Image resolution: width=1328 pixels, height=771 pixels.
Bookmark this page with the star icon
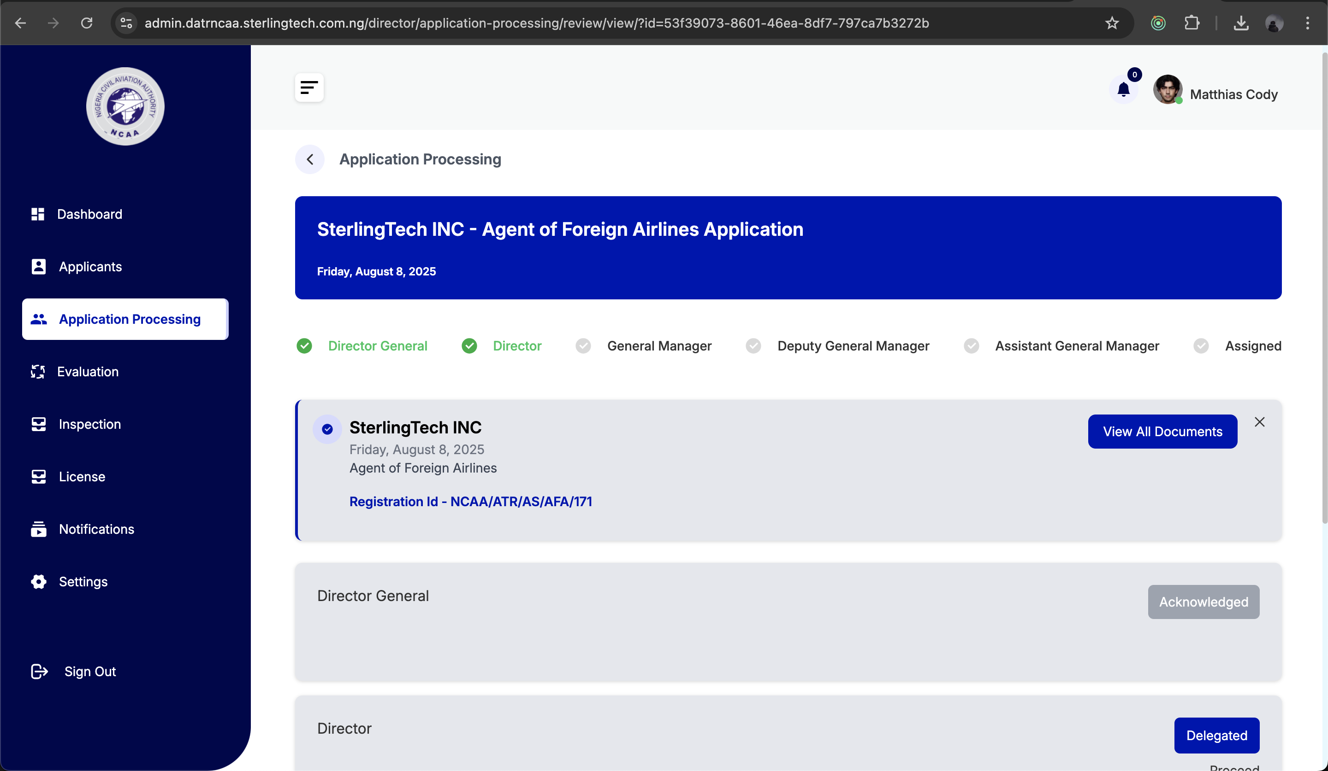(x=1112, y=23)
